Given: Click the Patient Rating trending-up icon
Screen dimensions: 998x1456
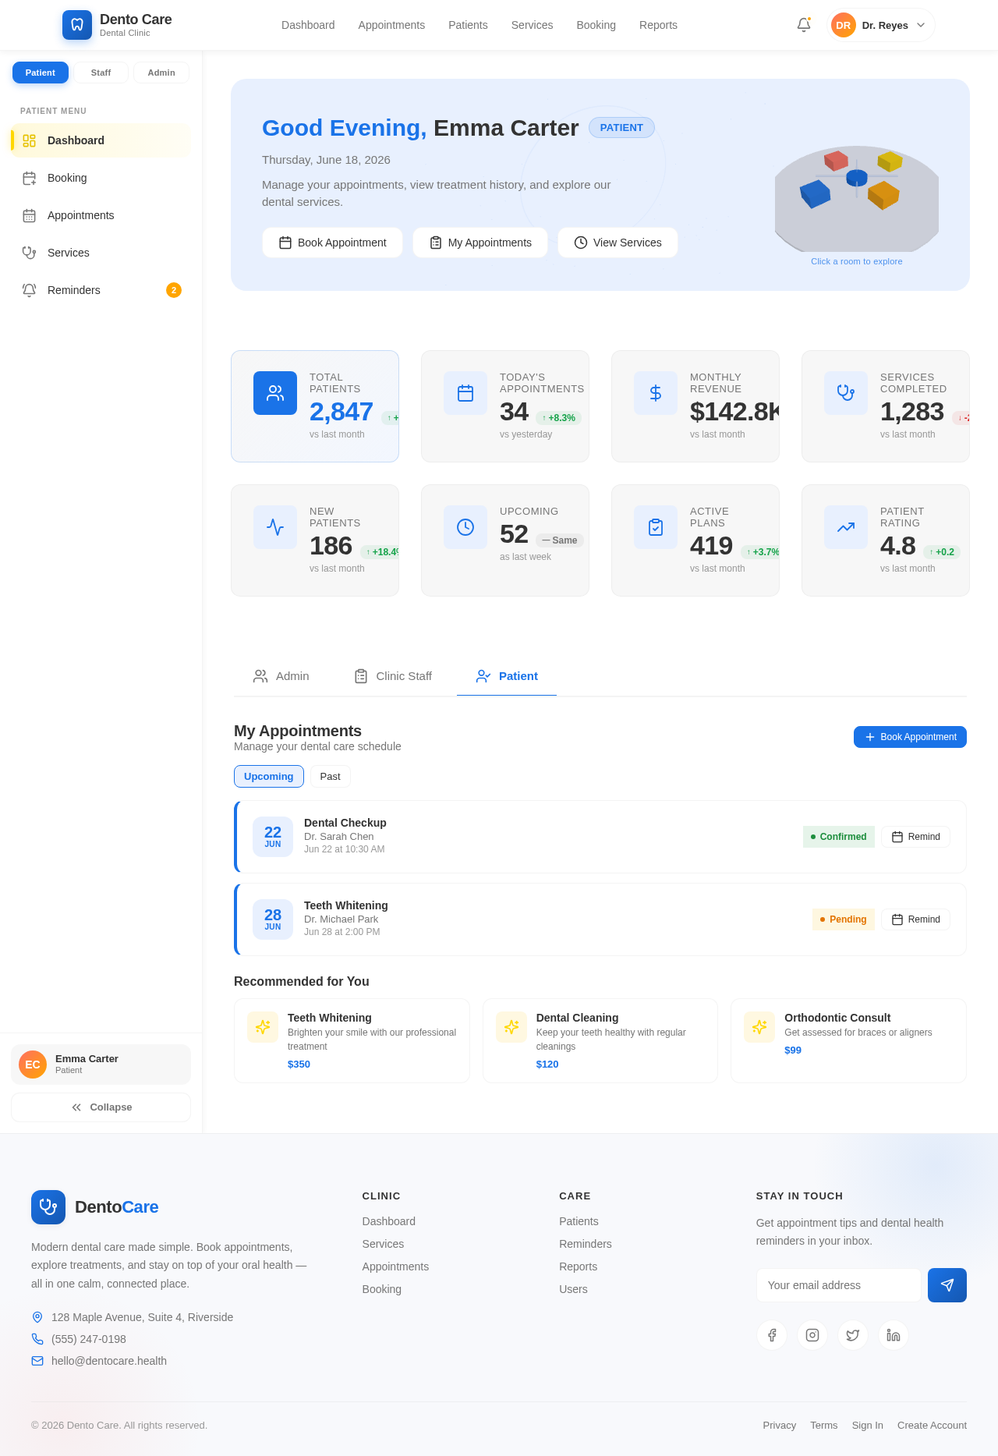Looking at the screenshot, I should point(846,527).
